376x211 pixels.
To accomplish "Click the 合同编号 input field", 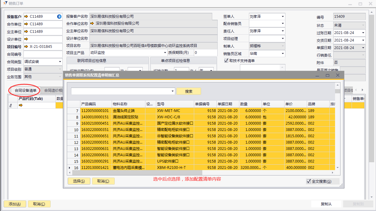I will pyautogui.click(x=43, y=54).
